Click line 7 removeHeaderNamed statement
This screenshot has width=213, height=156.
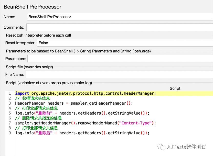point(86,123)
